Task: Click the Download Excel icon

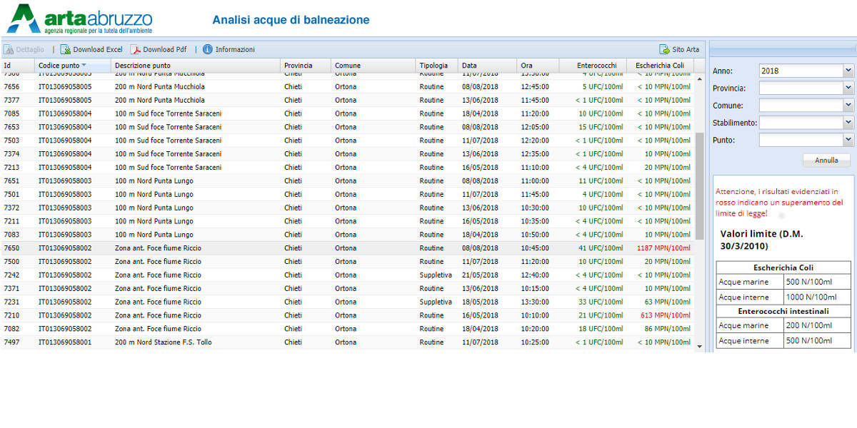Action: tap(66, 50)
